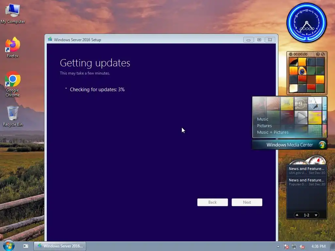The image size is (335, 251).
Task: Open the Popular G... News and Features headline
Action: 307,182
